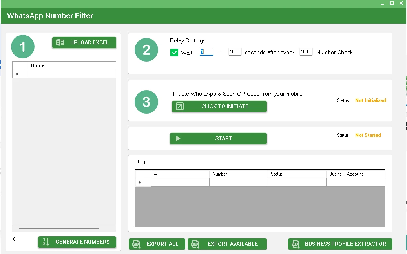Click XLS icon on Business Profile Extractor
The image size is (407, 254).
coord(296,244)
